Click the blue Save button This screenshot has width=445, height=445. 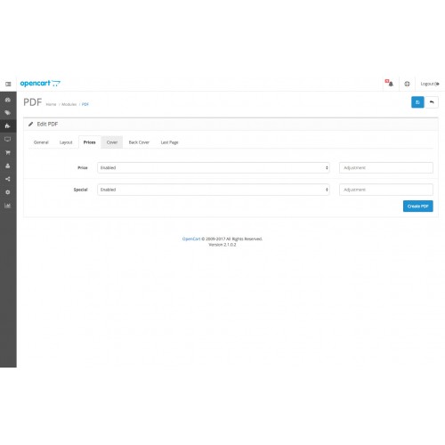[417, 102]
